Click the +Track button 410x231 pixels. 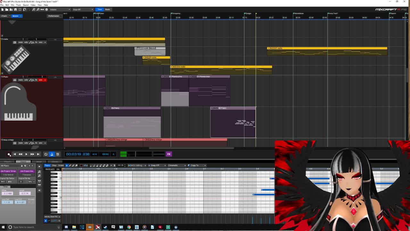tap(5, 16)
